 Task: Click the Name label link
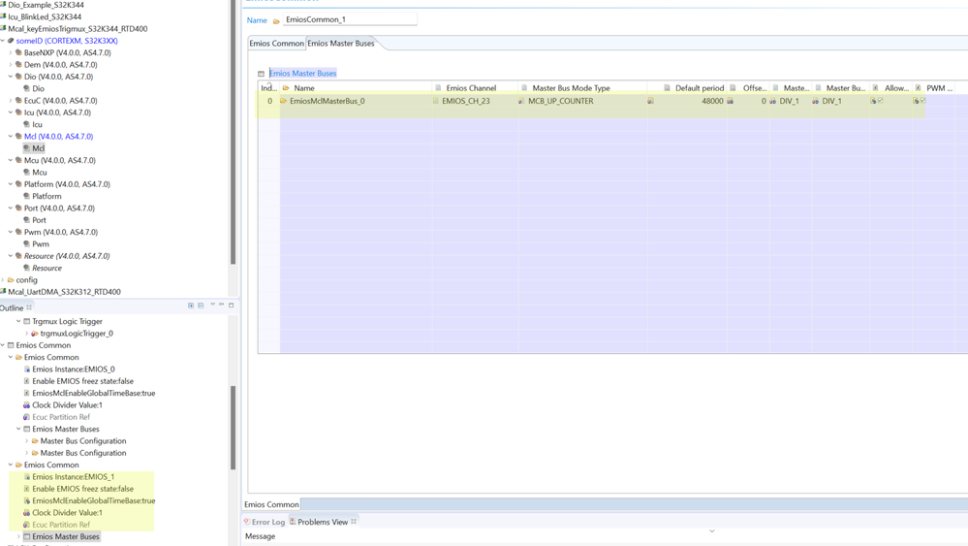click(257, 20)
